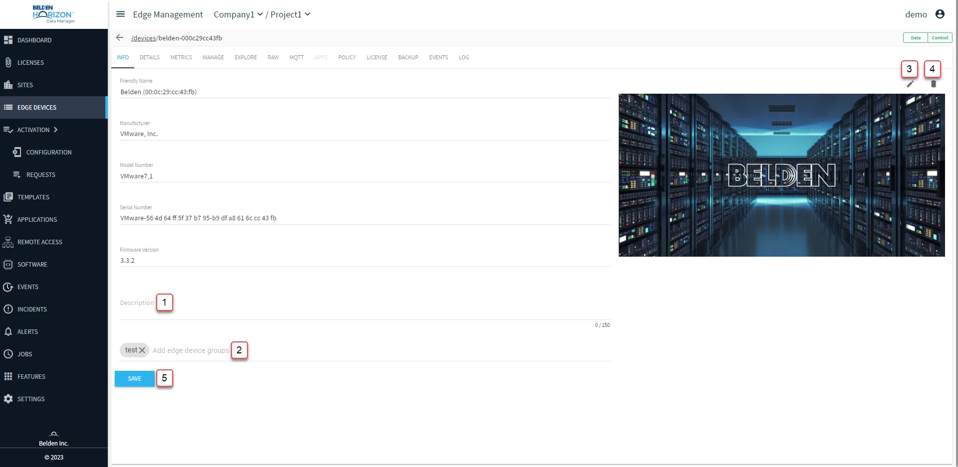The height and width of the screenshot is (467, 958).
Task: Open the MQTT tab
Action: click(296, 57)
